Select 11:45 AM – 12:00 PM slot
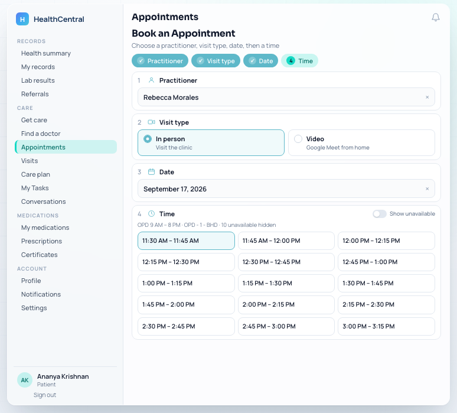 286,240
